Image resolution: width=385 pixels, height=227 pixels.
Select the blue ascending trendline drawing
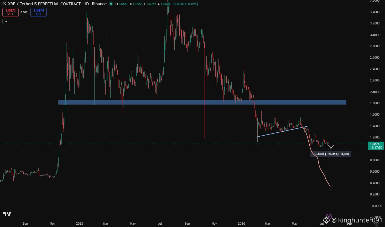click(x=282, y=132)
